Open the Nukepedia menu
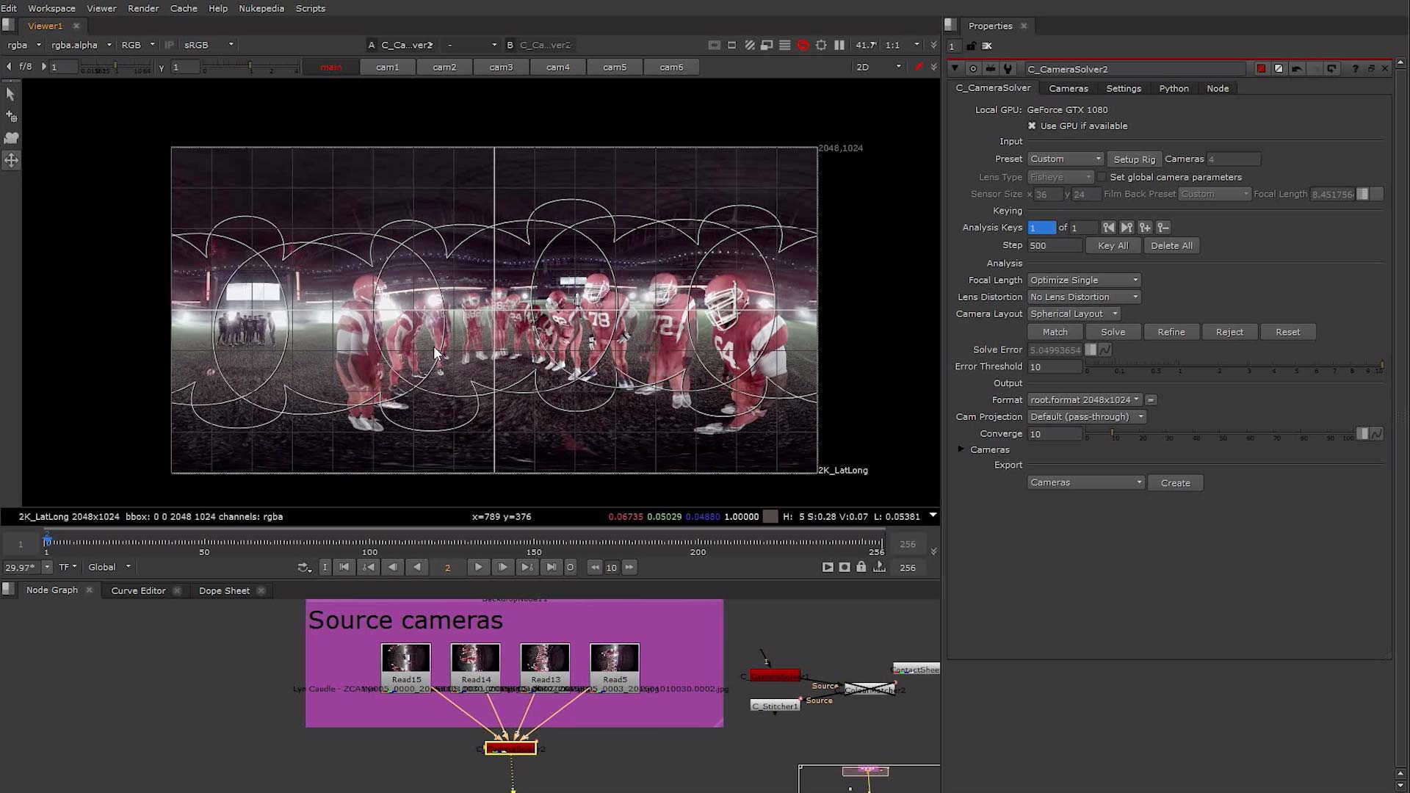This screenshot has height=793, width=1410. (261, 9)
